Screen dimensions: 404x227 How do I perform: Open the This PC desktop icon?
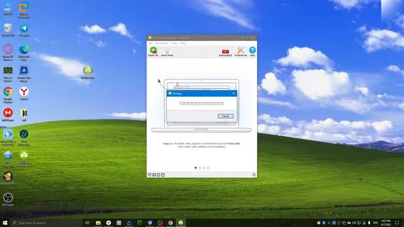pos(8,8)
